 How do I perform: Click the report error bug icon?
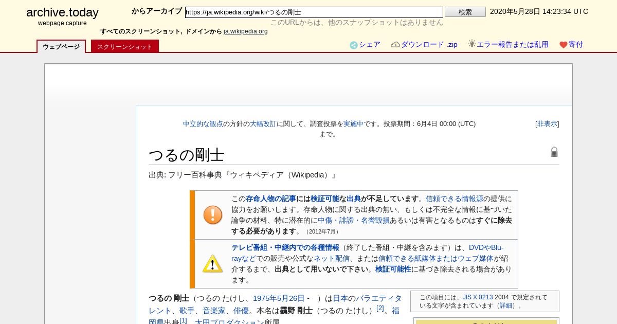point(471,44)
